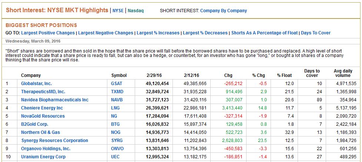Open the NYSE short interest link
Screen dimensions: 362x162
pyautogui.click(x=118, y=11)
